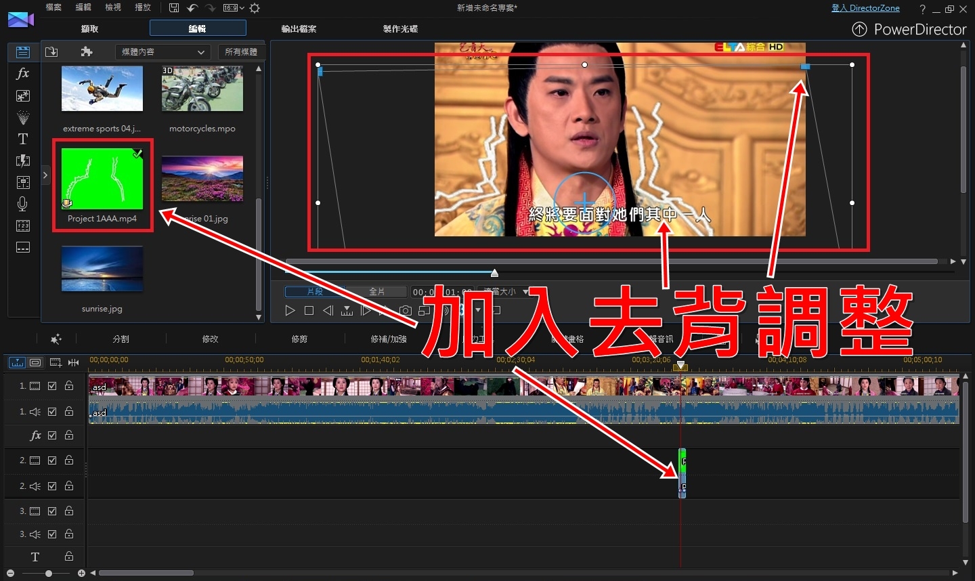
Task: Select the 片段 clip mode button
Action: pyautogui.click(x=315, y=292)
